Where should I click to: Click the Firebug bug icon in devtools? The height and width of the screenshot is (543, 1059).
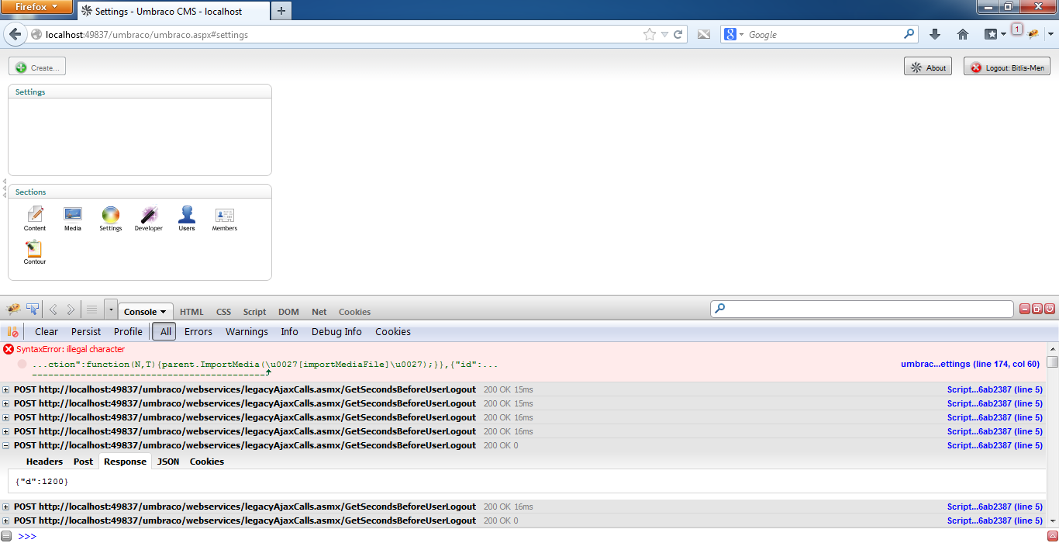(13, 310)
